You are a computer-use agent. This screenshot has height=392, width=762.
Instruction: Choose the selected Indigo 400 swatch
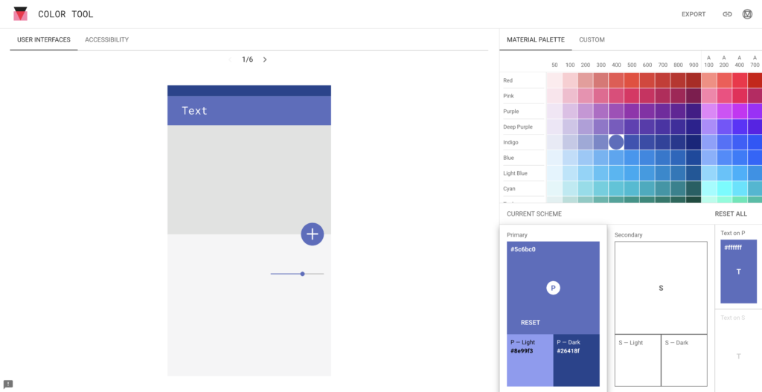(x=616, y=142)
